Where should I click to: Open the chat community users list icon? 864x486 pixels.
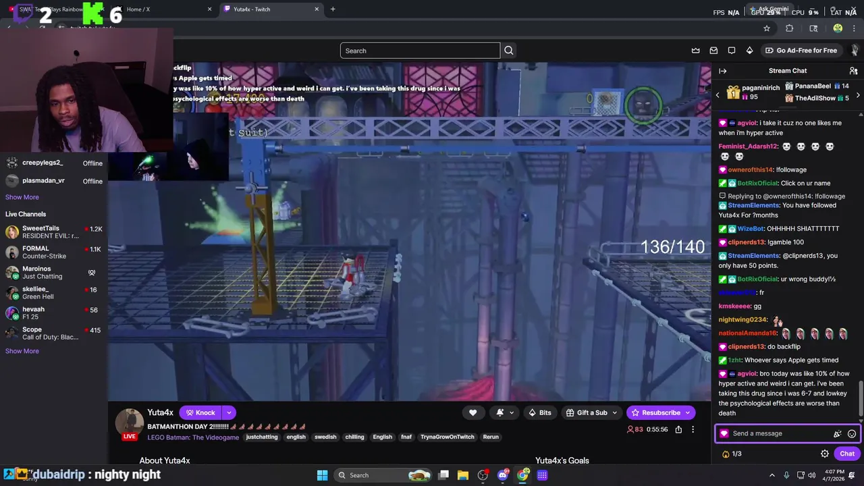click(x=853, y=71)
